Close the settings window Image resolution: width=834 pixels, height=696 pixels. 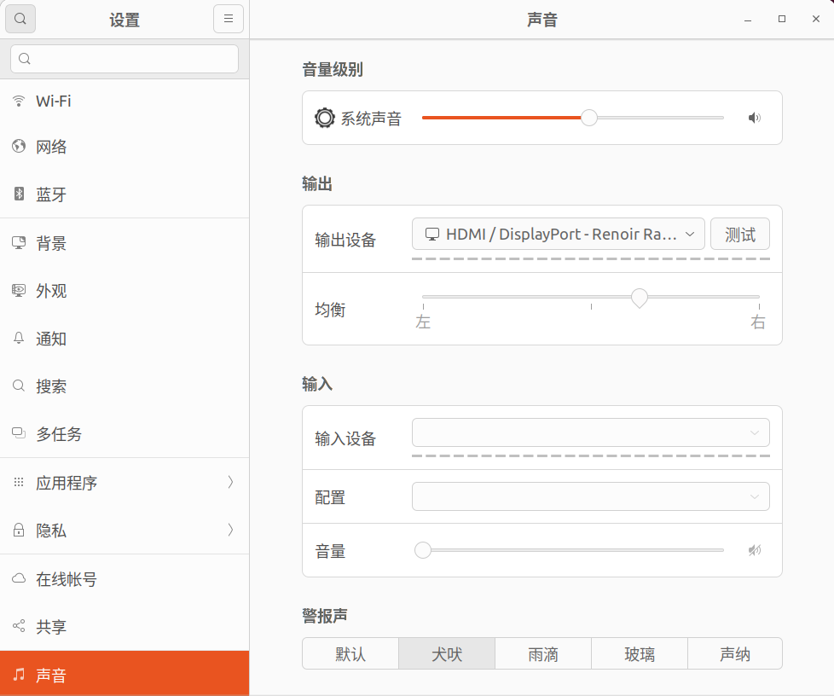point(816,19)
